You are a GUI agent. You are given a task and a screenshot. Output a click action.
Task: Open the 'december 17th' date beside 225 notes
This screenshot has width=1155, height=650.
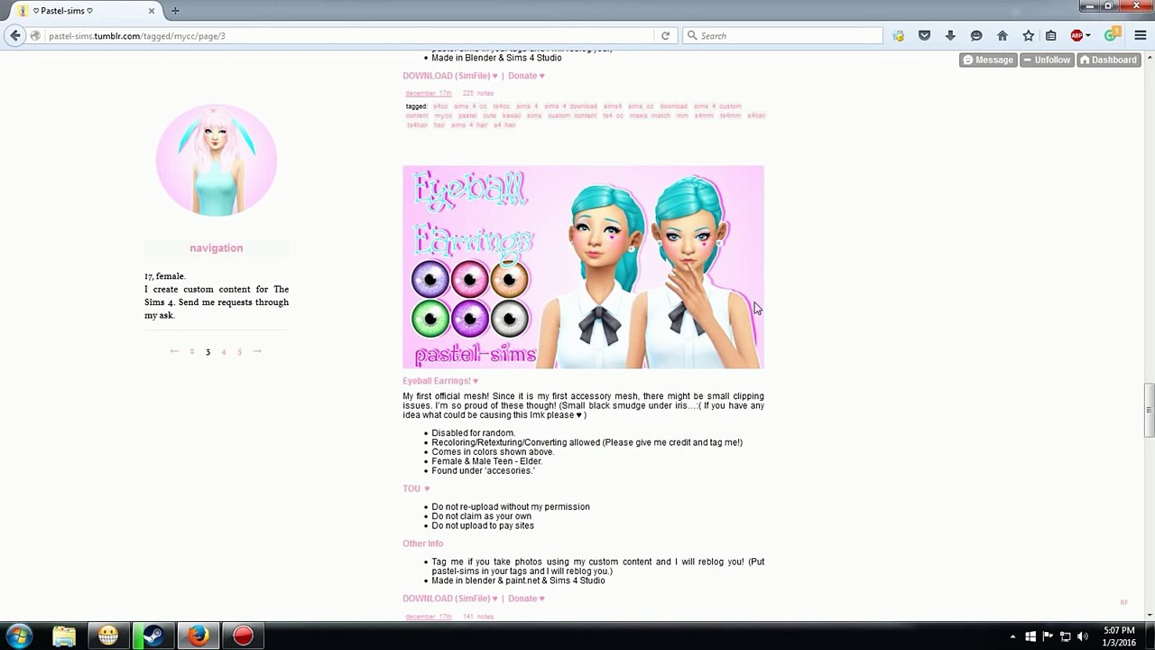429,93
